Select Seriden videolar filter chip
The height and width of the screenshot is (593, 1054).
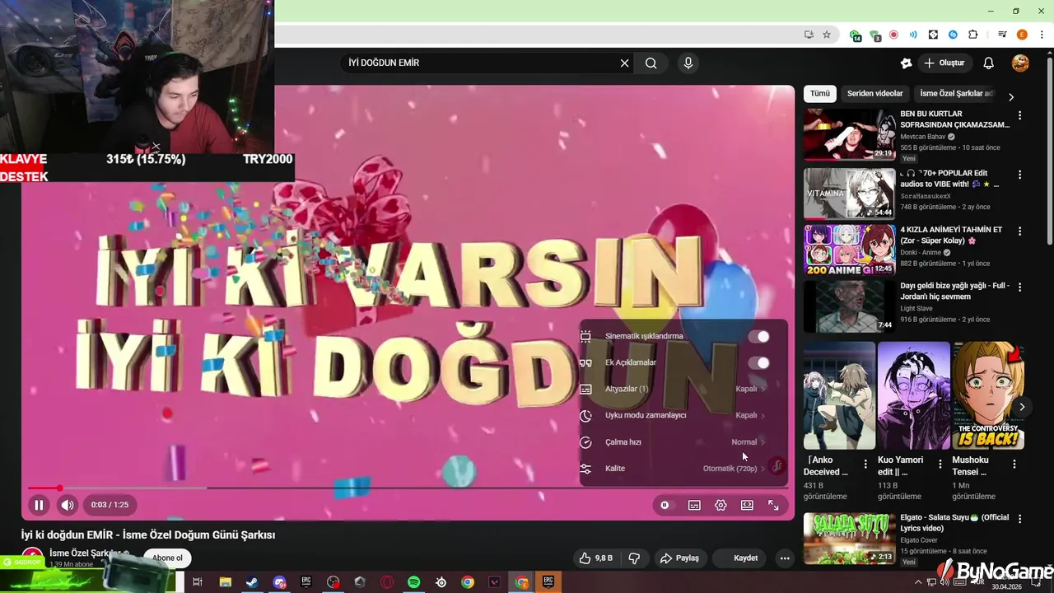(x=874, y=94)
